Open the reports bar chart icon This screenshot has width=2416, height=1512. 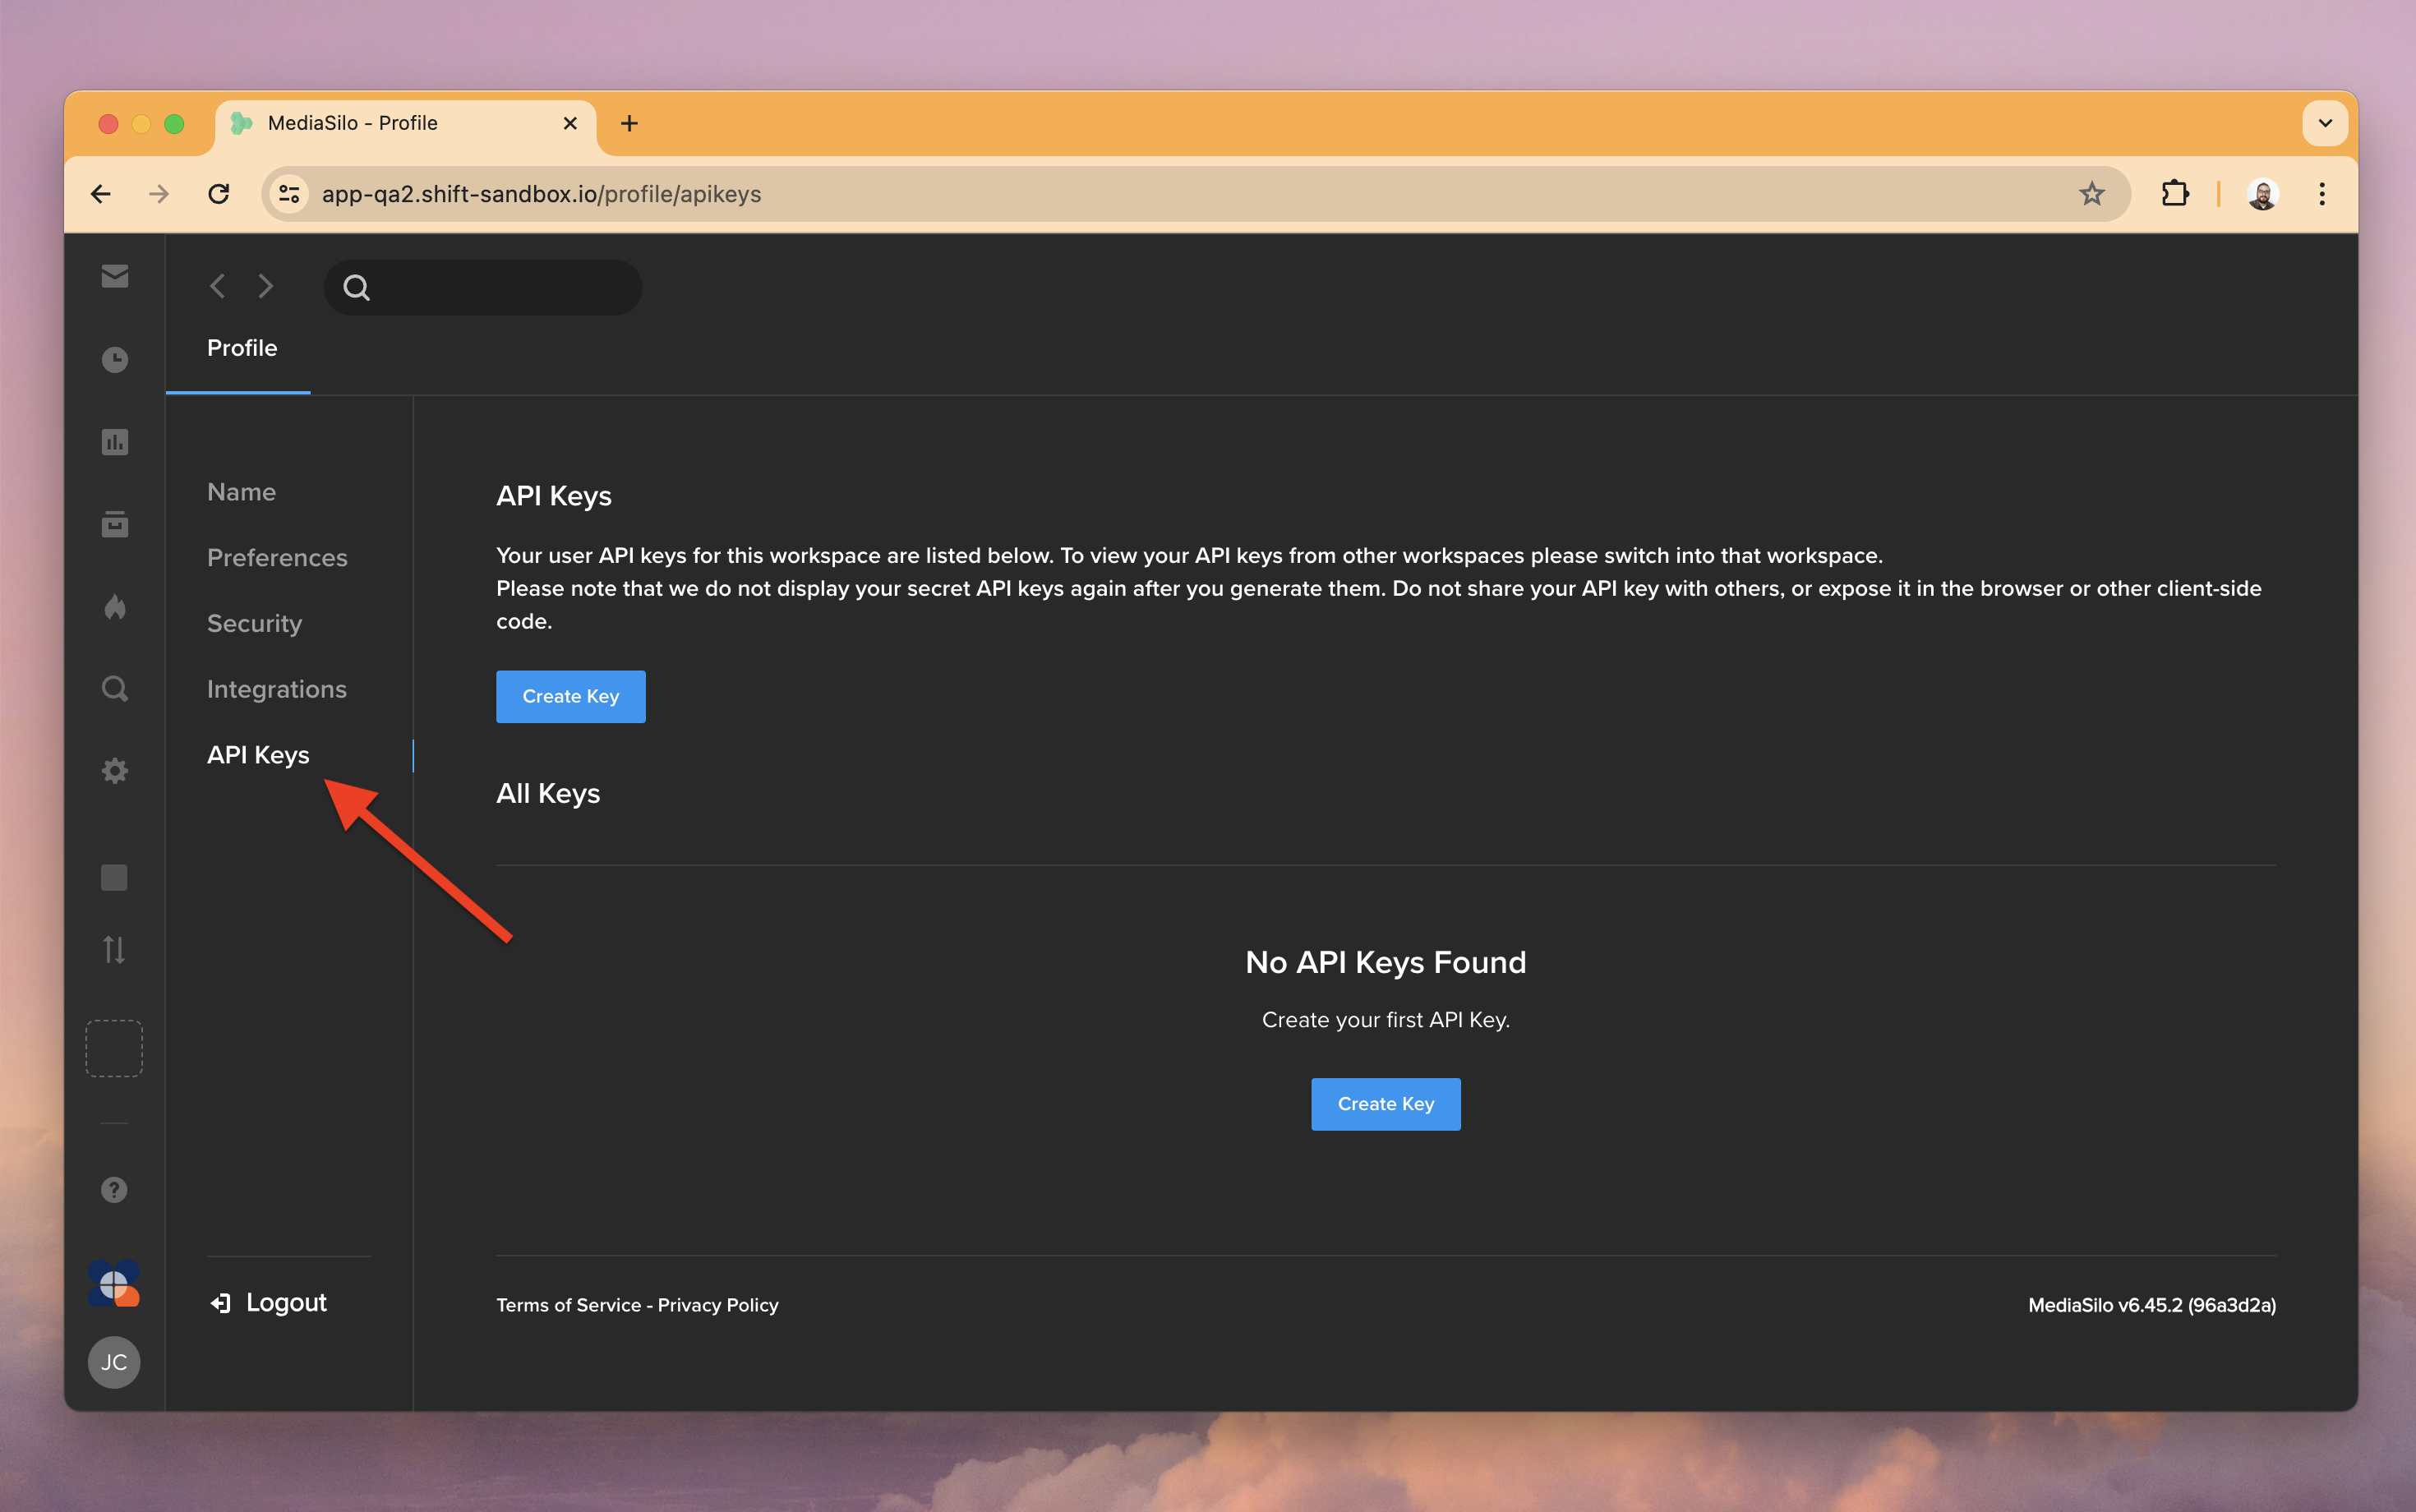coord(114,441)
